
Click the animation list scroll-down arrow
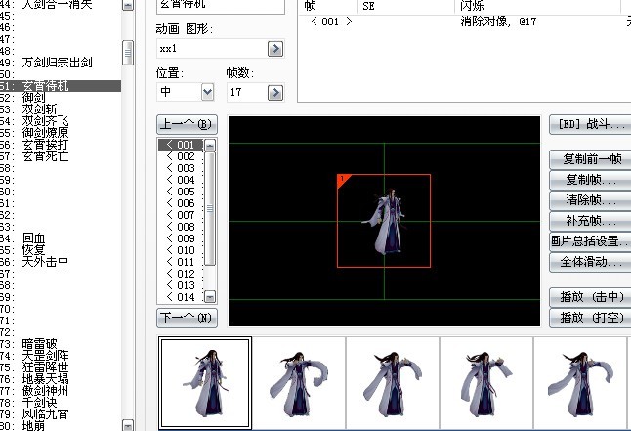(x=128, y=425)
